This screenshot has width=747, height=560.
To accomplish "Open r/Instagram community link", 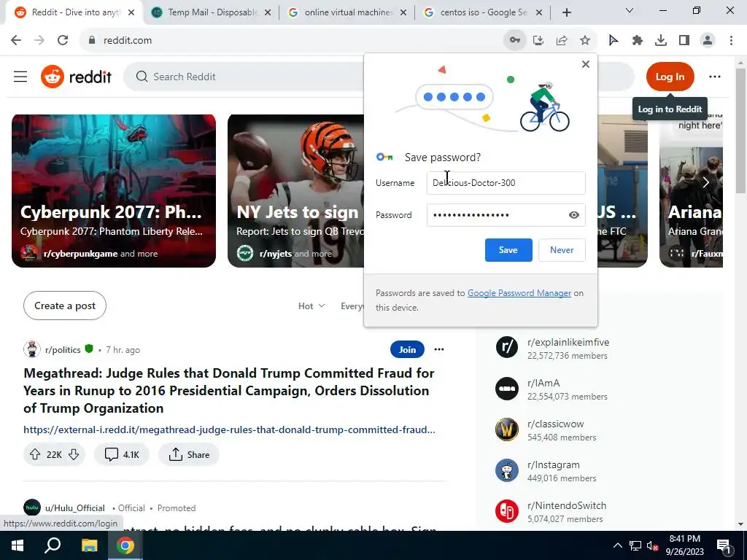I will (x=554, y=464).
